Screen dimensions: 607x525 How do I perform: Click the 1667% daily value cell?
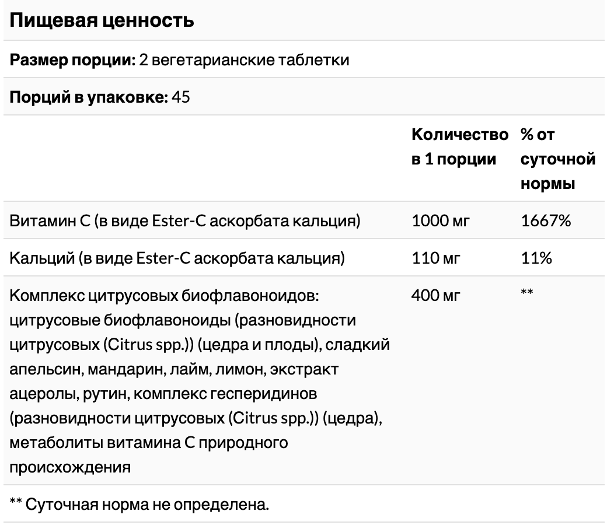(546, 221)
